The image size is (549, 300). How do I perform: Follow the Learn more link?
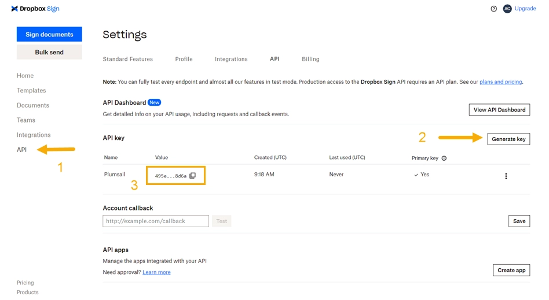[x=156, y=272]
